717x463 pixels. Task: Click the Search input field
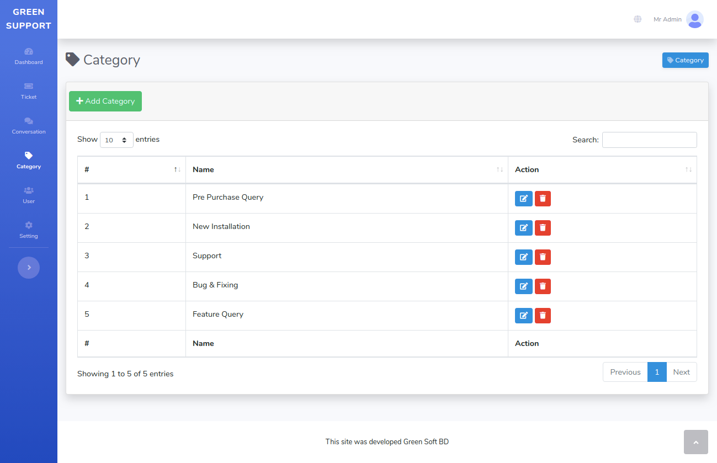tap(649, 140)
